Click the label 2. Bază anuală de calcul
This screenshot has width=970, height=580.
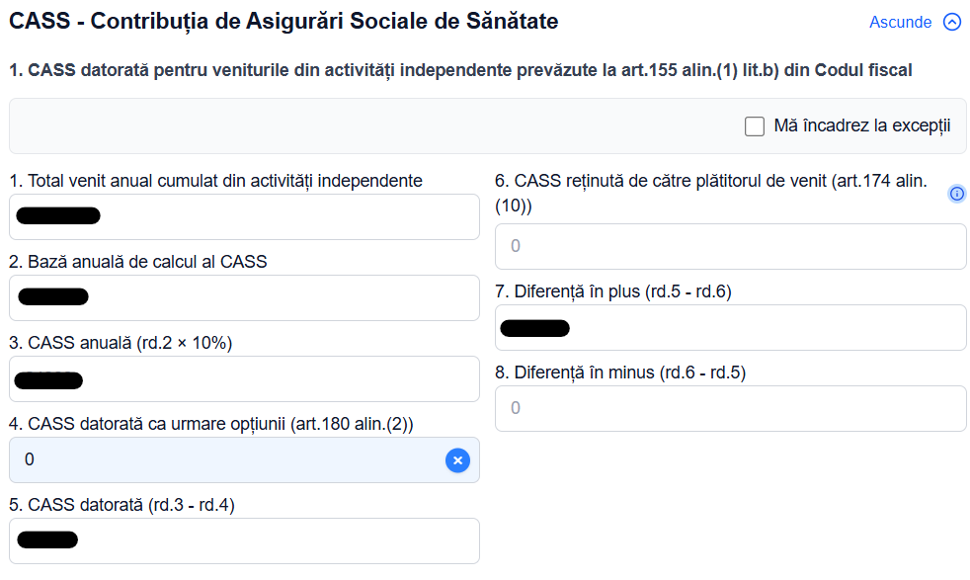point(138,262)
